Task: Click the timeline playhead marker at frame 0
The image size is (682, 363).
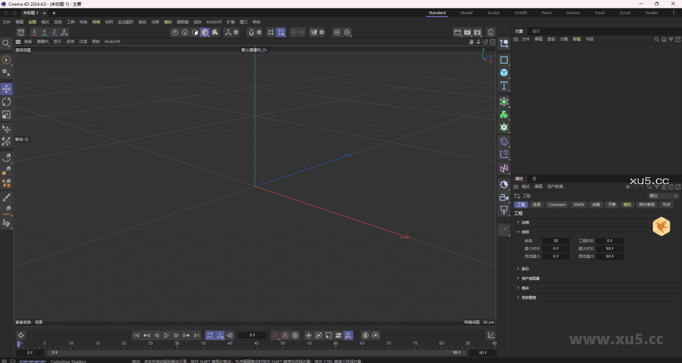Action: pyautogui.click(x=19, y=343)
